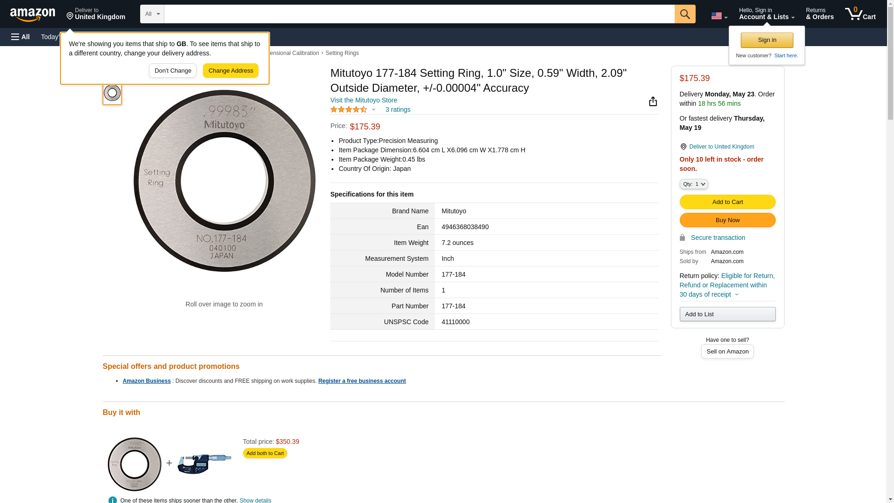The image size is (894, 503).
Task: Open the Qty quantity dropdown
Action: (x=693, y=184)
